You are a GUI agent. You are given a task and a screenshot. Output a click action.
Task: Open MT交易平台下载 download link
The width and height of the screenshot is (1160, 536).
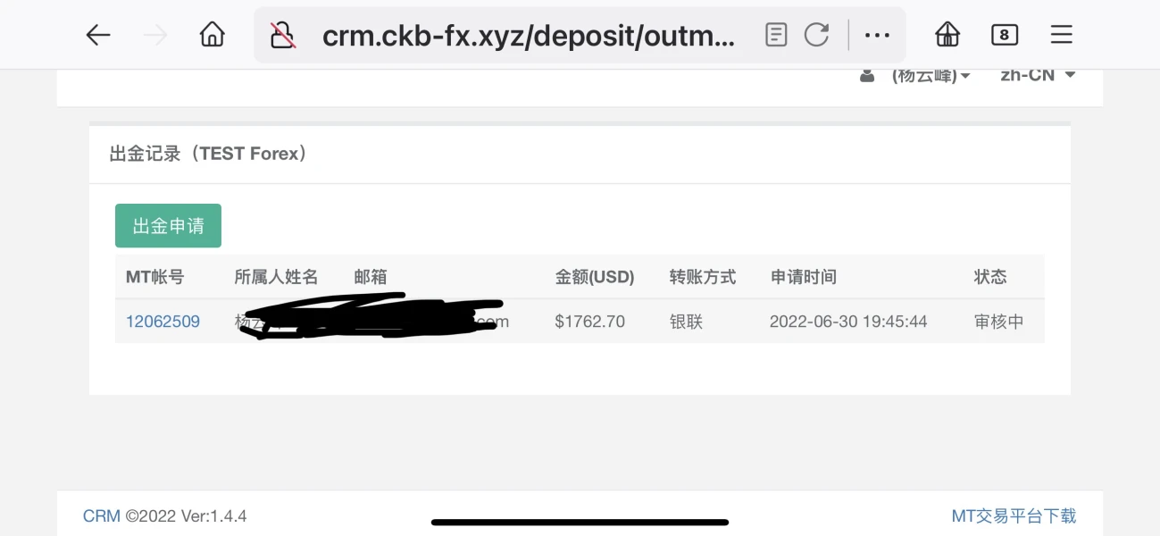pos(1014,516)
